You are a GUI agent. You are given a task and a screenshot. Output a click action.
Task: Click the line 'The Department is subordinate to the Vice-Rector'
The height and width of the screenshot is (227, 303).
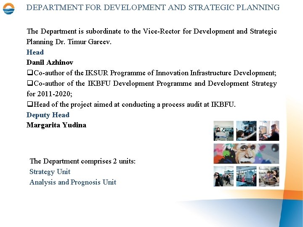(151, 31)
